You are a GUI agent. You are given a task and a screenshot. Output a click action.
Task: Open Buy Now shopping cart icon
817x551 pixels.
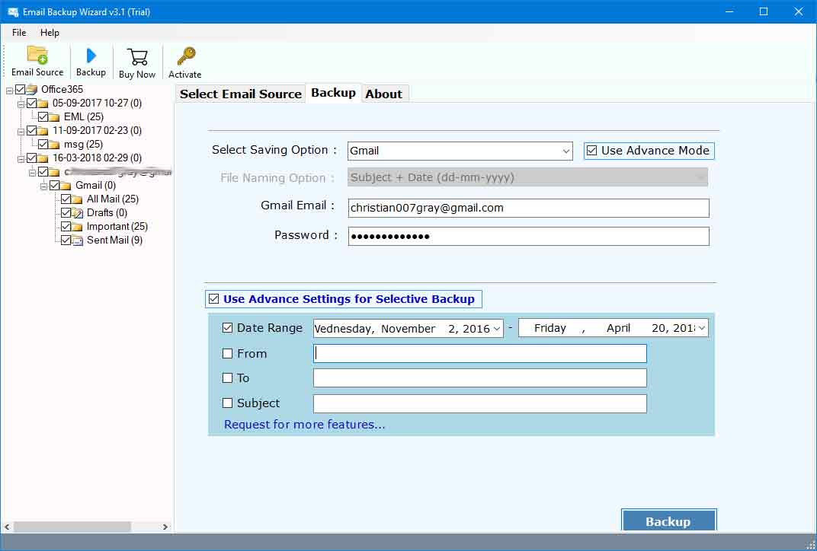click(x=137, y=57)
